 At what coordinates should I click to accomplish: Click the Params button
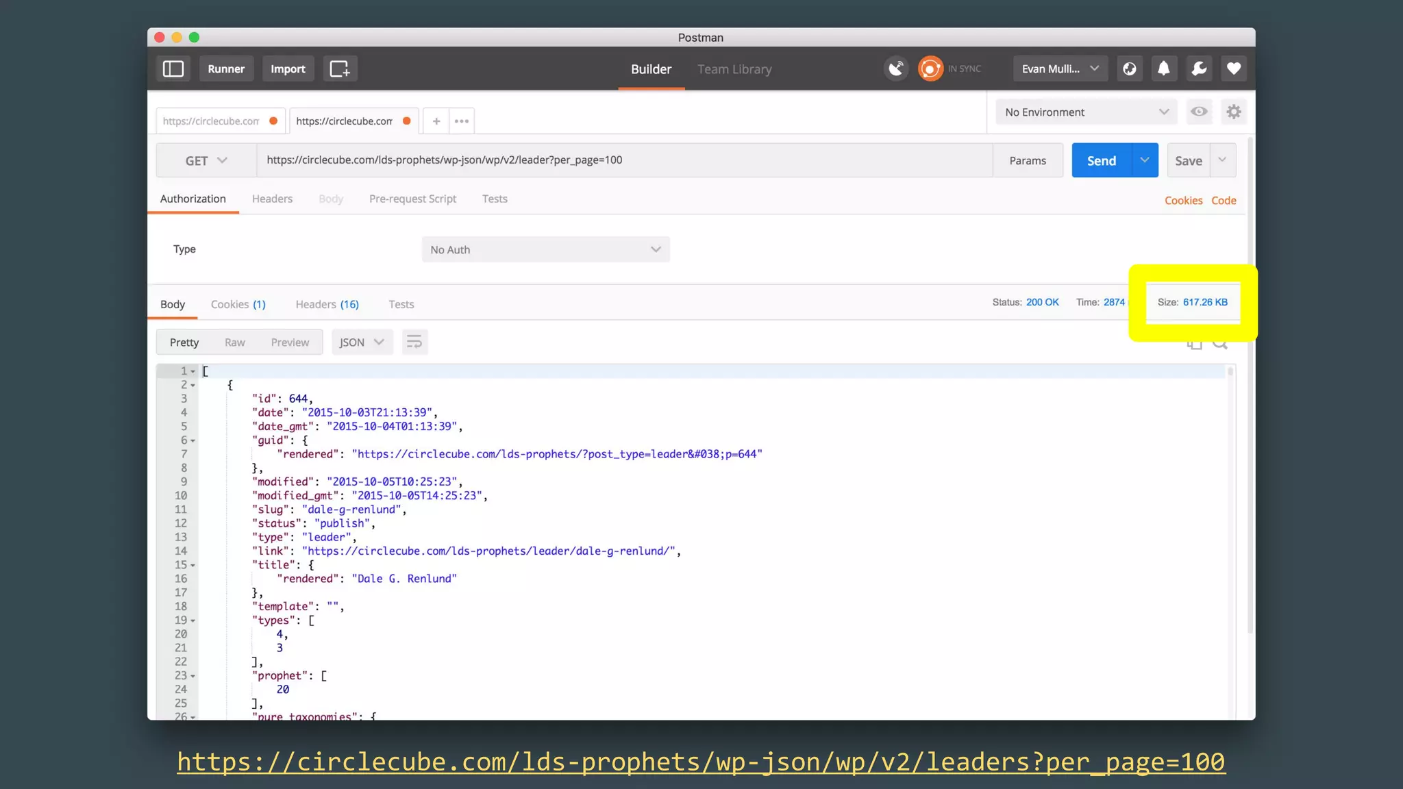(1028, 160)
